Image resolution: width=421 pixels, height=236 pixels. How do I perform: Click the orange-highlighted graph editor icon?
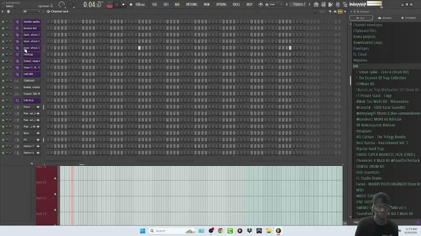340,12
